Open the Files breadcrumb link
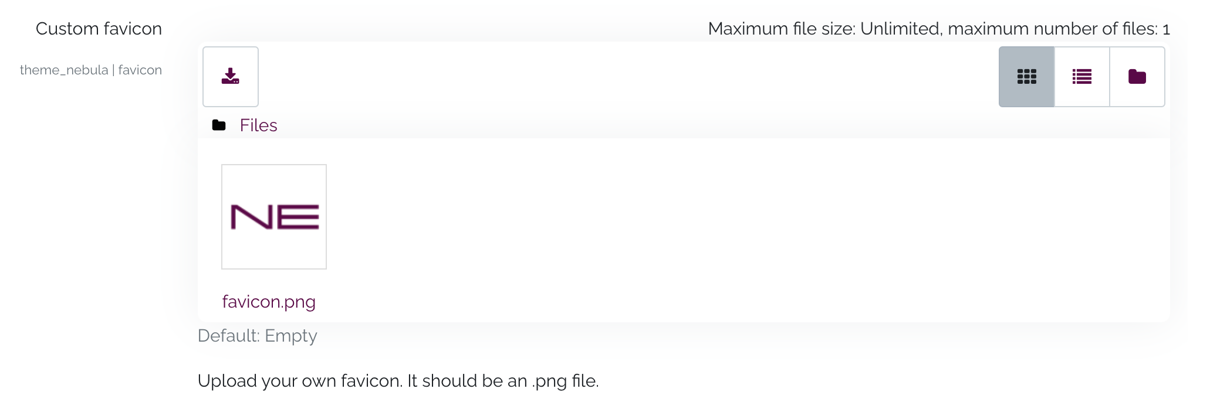 coord(258,125)
